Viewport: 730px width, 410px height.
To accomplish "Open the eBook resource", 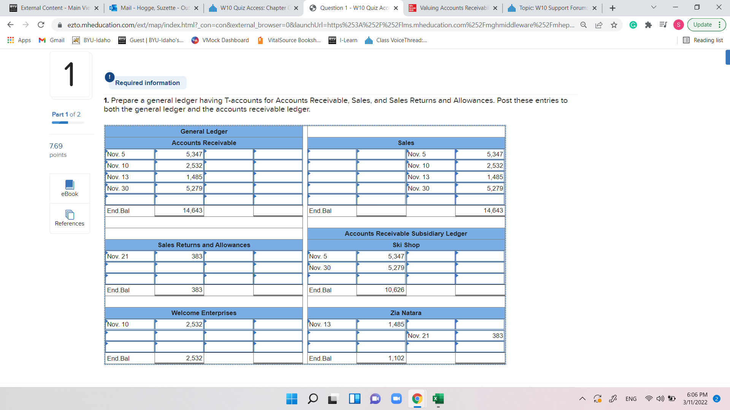I will tap(70, 188).
